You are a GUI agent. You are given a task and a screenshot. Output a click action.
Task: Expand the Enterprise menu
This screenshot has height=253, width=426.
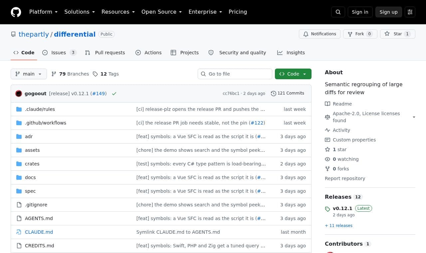click(205, 12)
